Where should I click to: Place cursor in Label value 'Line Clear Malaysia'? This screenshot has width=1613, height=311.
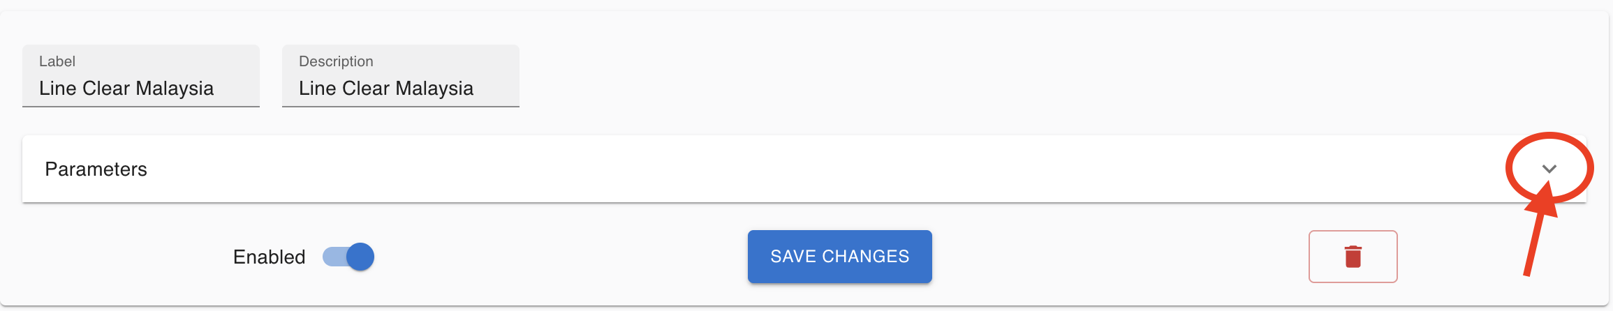click(126, 89)
